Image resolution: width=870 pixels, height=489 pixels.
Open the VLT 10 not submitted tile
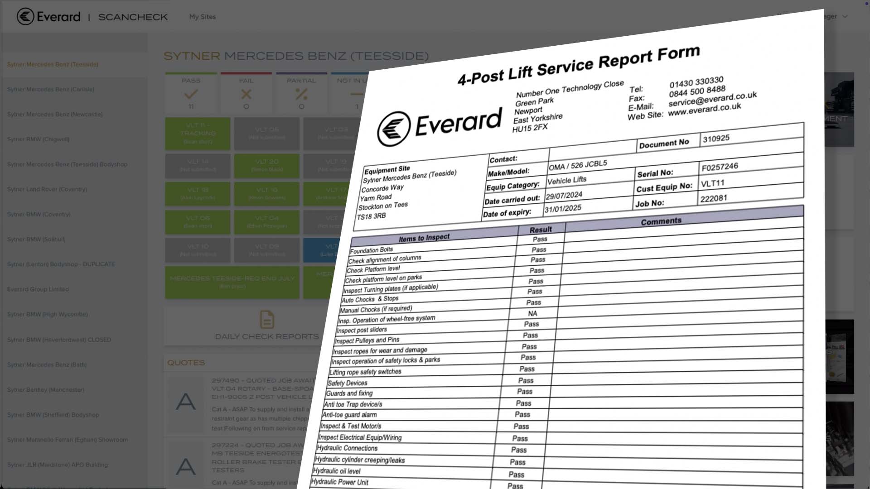[198, 250]
